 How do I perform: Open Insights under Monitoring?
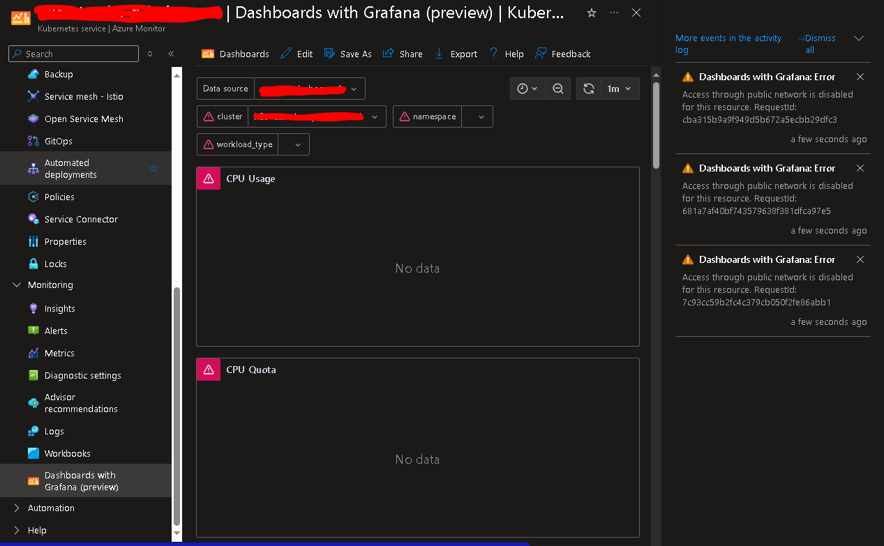(x=60, y=308)
